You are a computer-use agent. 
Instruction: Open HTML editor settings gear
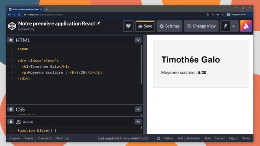[11, 40]
